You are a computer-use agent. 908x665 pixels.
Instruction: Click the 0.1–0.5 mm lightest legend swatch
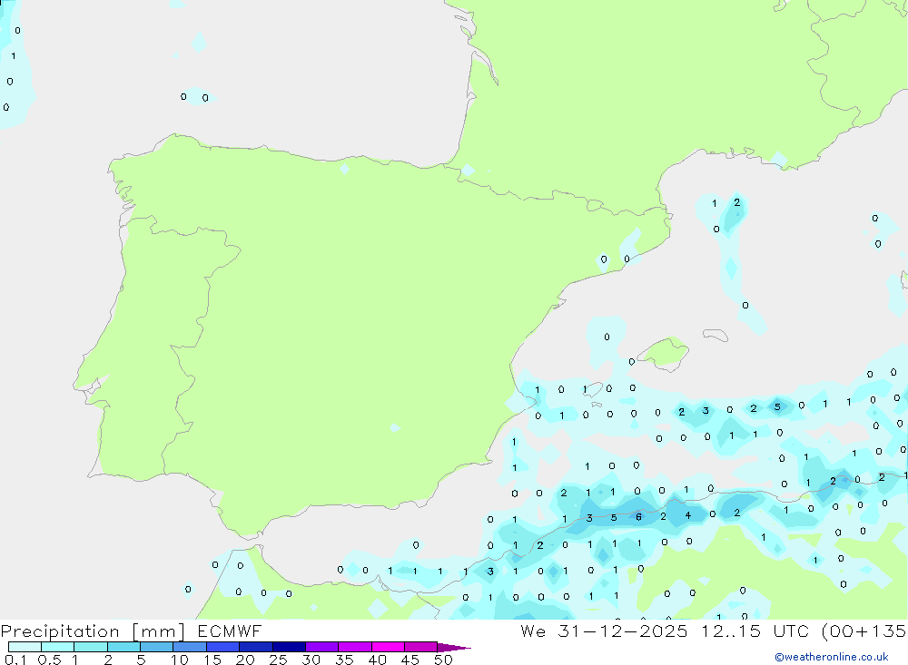tap(25, 647)
